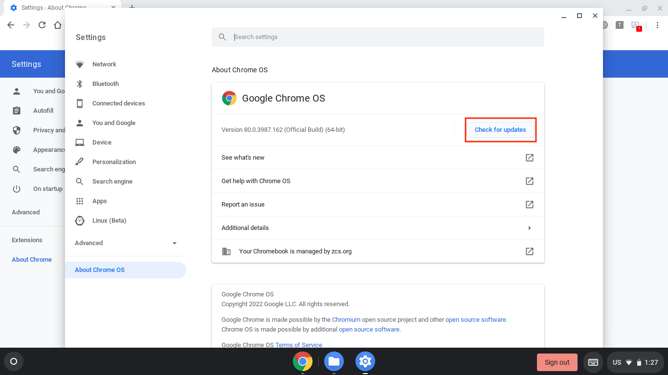The height and width of the screenshot is (375, 668).
Task: Click the blue Settings header in Chrome window
Action: click(x=26, y=64)
